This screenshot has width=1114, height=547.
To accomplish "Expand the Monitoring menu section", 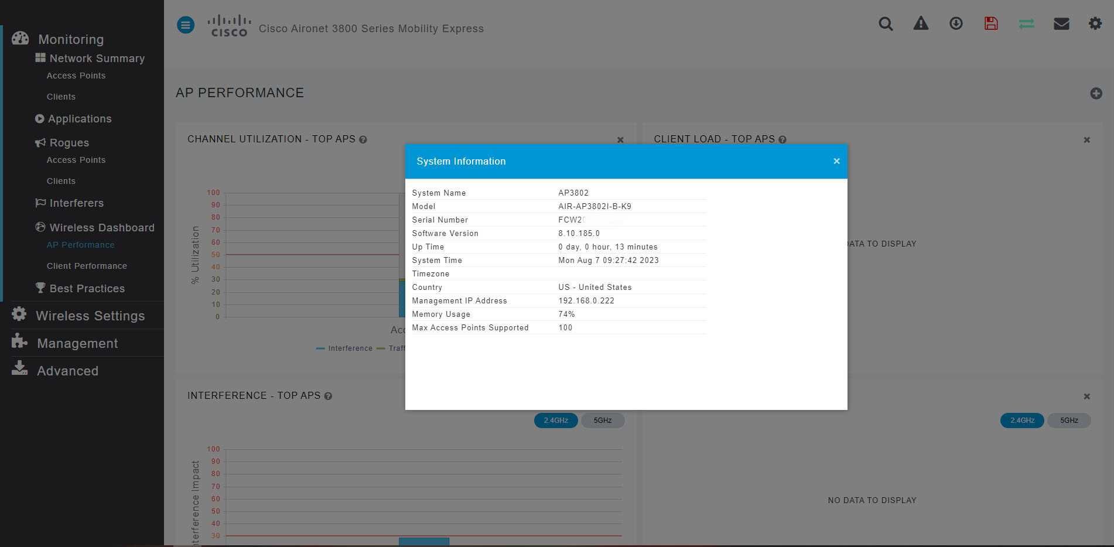I will [71, 39].
